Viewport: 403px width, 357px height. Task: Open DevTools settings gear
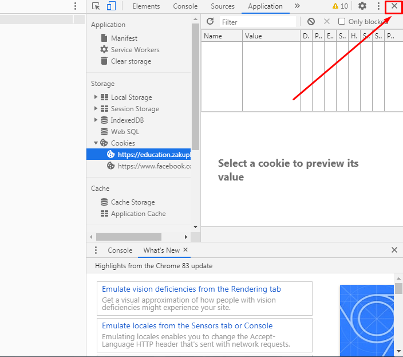tap(362, 6)
